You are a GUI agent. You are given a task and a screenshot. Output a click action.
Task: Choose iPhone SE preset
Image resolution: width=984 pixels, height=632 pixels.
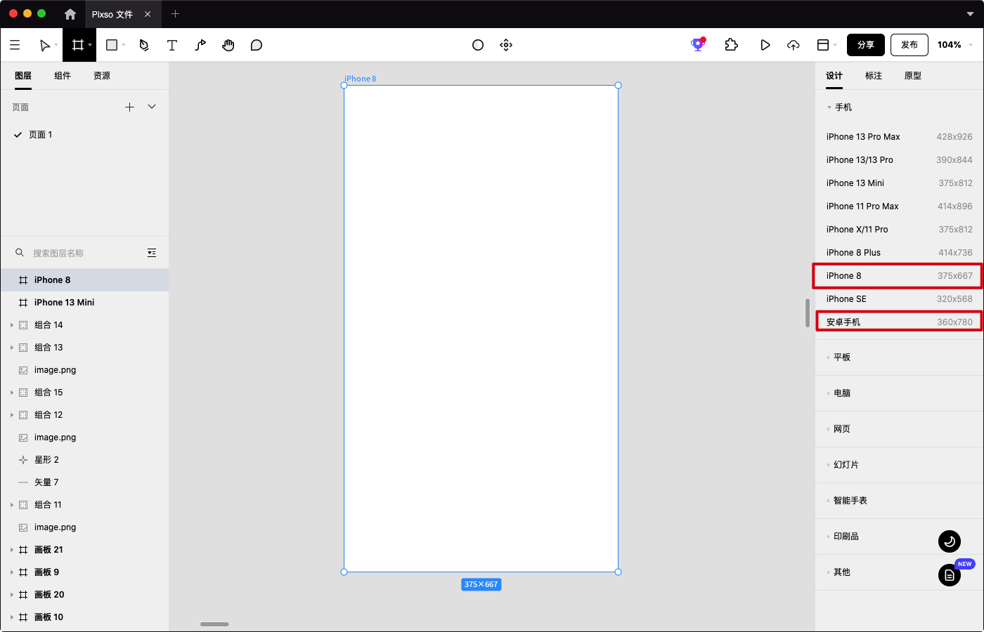(x=899, y=299)
